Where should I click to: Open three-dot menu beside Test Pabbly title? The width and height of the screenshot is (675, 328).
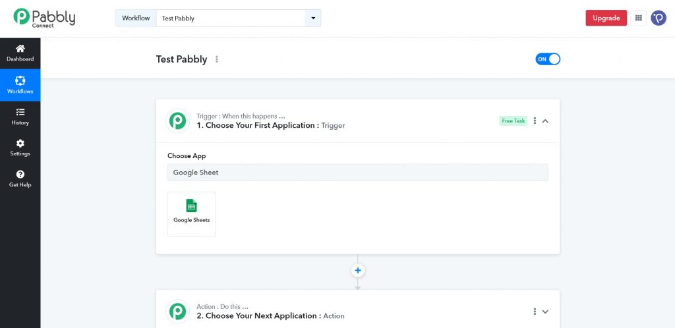pos(217,59)
